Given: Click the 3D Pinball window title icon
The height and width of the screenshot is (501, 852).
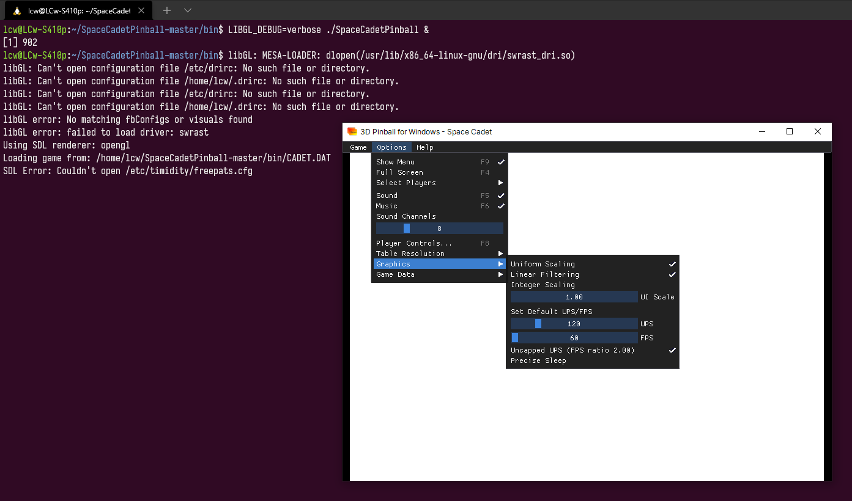Looking at the screenshot, I should click(352, 131).
